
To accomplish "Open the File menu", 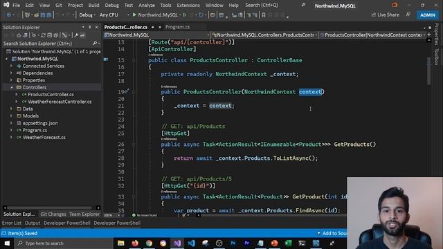I will coord(17,5).
